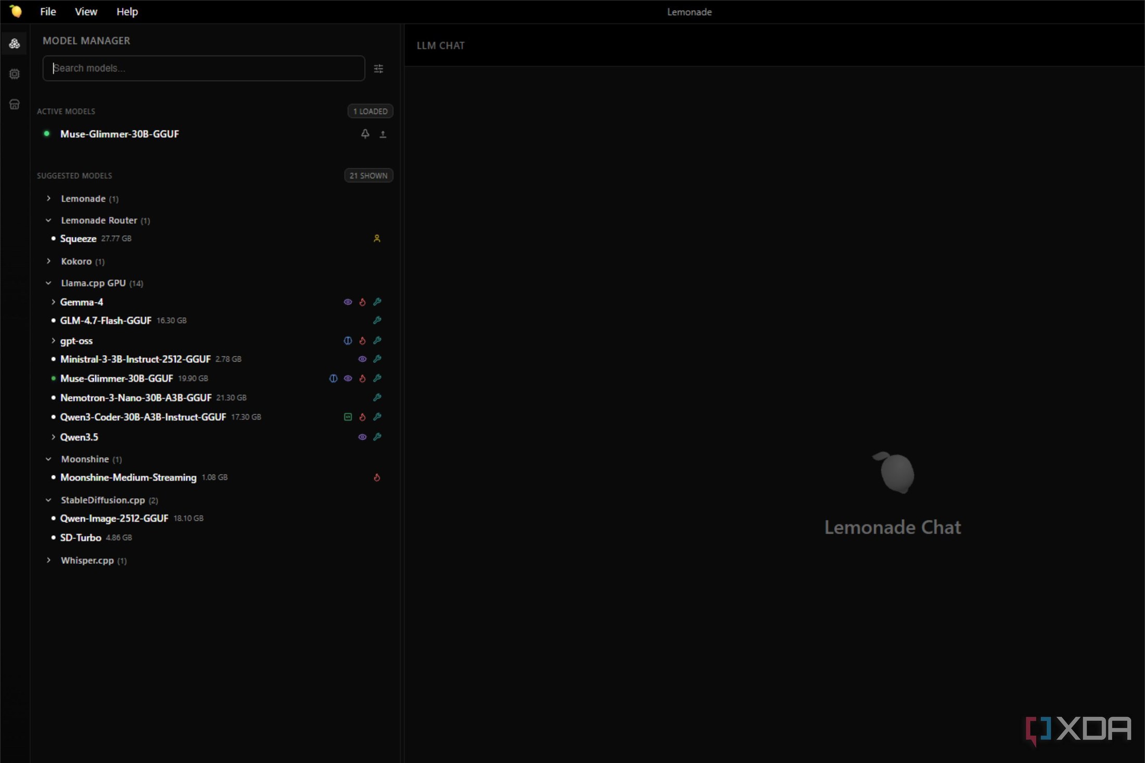1145x763 pixels.
Task: Click the user icon next to Squeeze
Action: click(377, 239)
